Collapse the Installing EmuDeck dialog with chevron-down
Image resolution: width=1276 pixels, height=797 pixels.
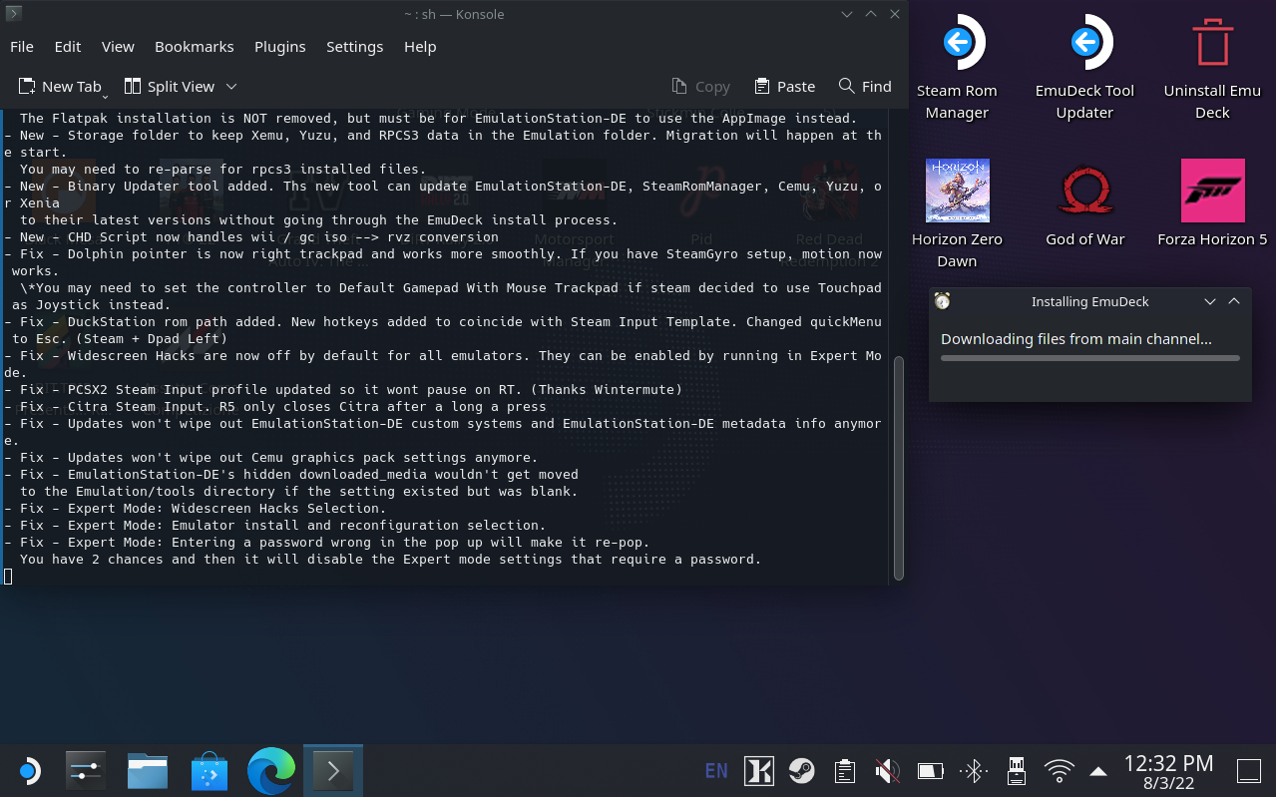(1210, 301)
